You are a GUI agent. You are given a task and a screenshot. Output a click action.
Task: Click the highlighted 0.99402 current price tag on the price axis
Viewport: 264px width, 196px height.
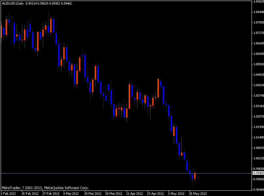click(x=258, y=173)
